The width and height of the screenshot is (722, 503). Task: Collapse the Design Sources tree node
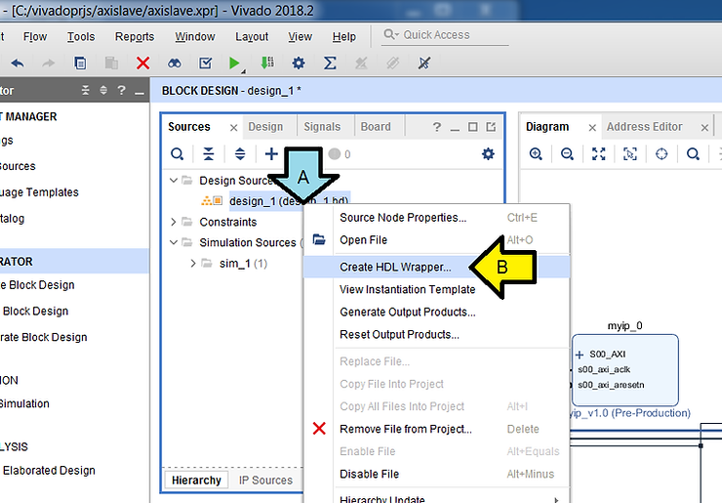[x=174, y=181]
